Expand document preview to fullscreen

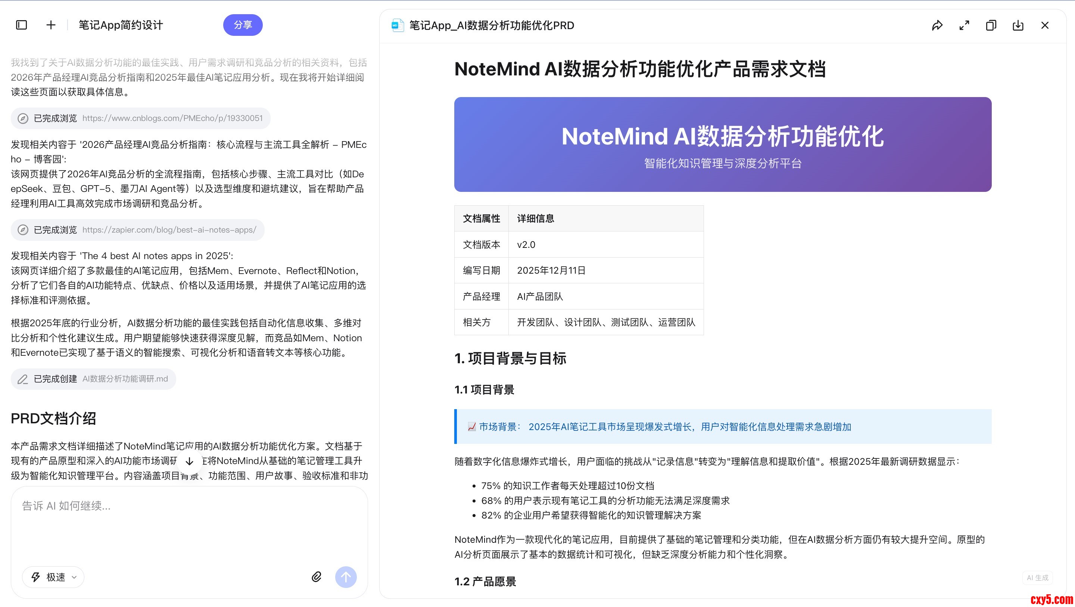964,25
